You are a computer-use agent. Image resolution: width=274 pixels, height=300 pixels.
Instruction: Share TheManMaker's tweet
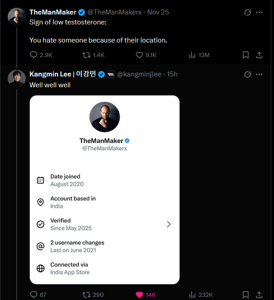click(x=260, y=55)
